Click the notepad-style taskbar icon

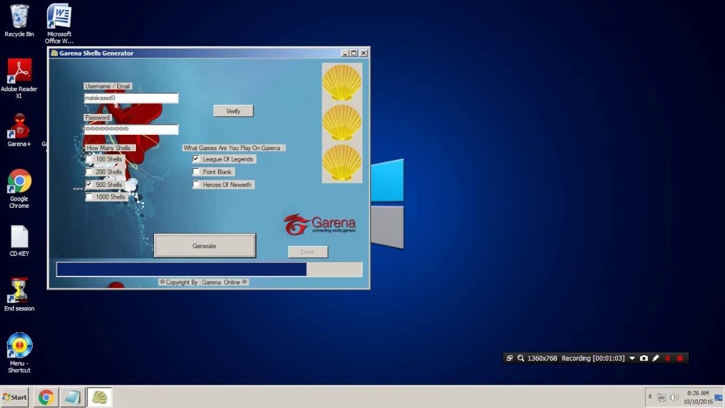[x=72, y=397]
